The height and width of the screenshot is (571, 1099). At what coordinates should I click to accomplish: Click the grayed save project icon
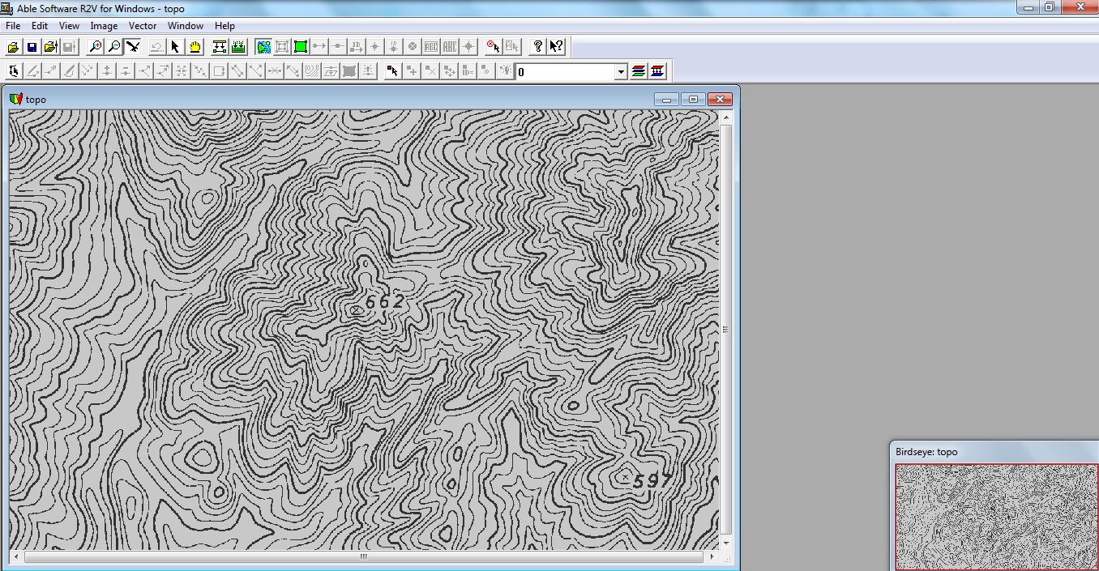point(69,47)
